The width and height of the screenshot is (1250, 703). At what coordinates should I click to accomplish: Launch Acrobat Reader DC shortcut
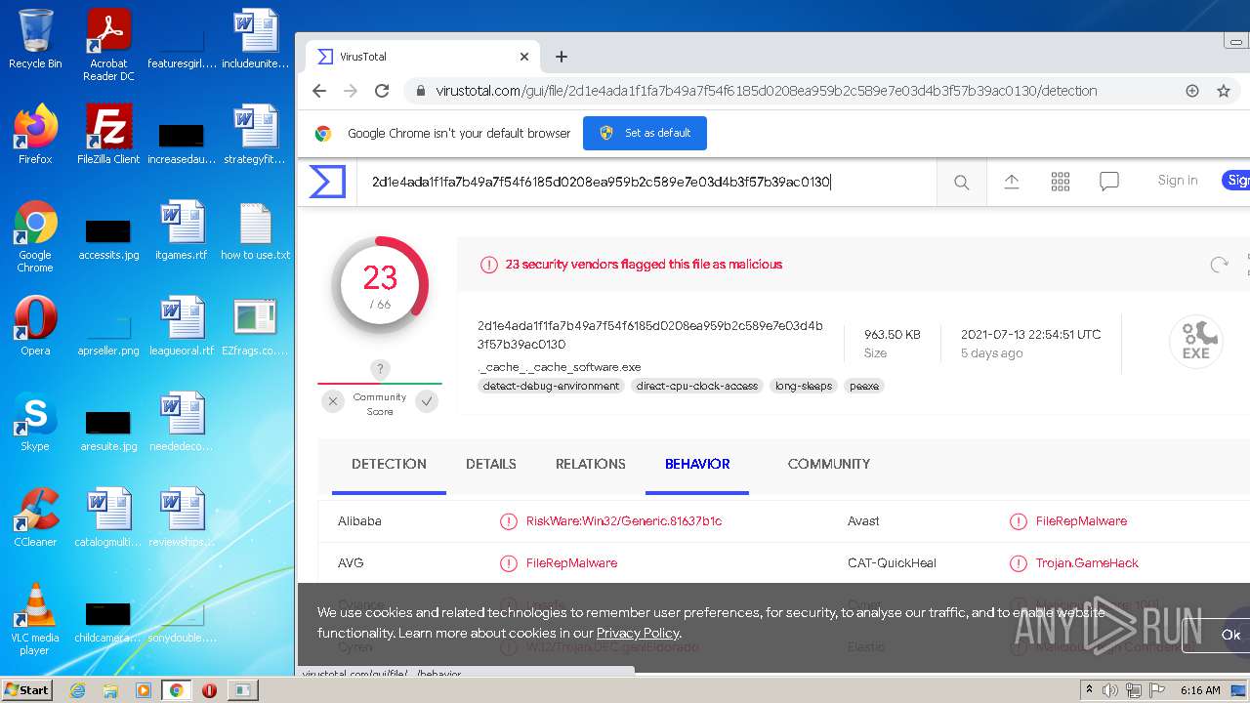[x=108, y=45]
